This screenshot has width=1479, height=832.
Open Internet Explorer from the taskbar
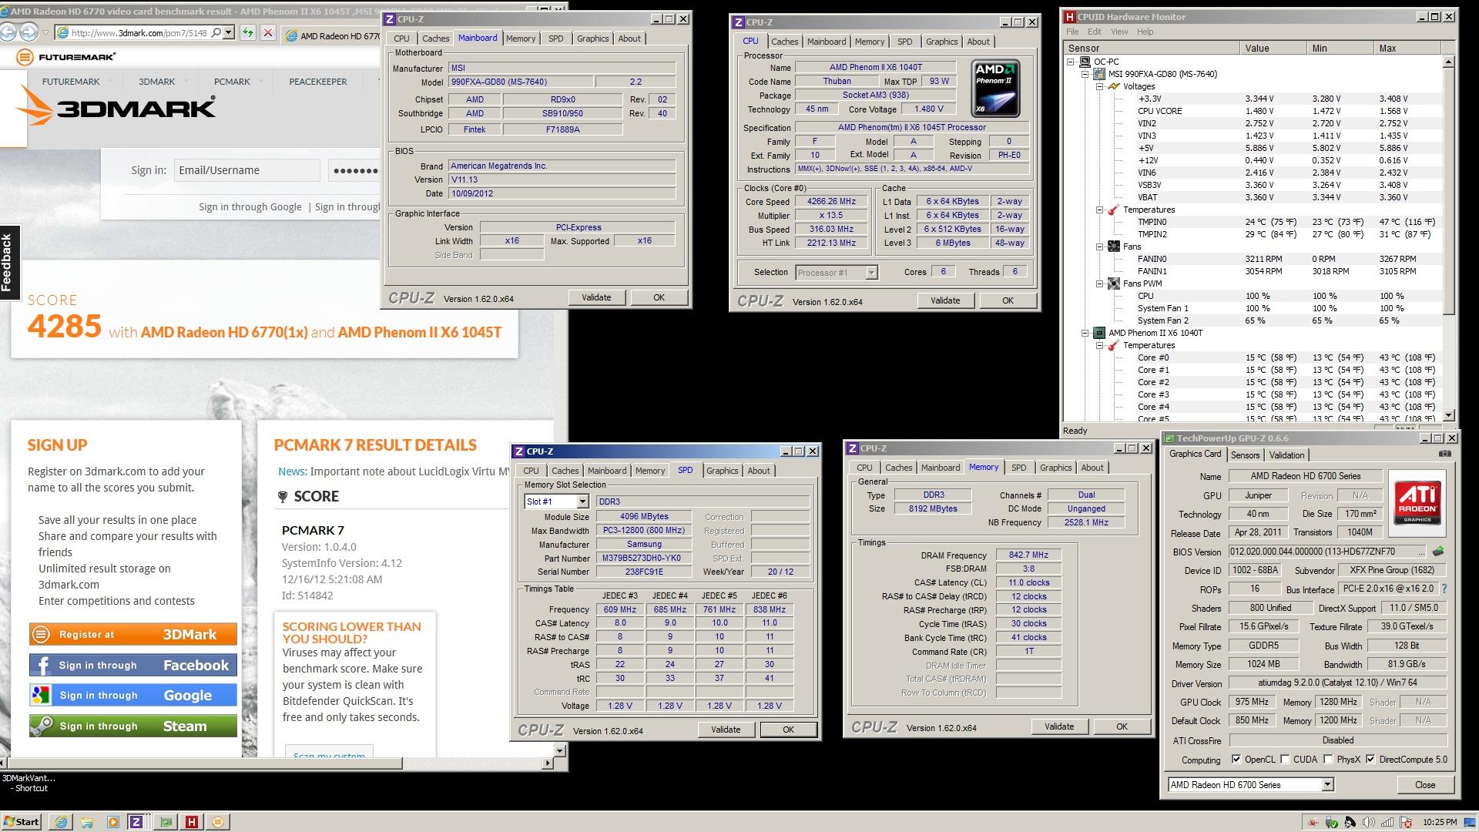tap(61, 822)
